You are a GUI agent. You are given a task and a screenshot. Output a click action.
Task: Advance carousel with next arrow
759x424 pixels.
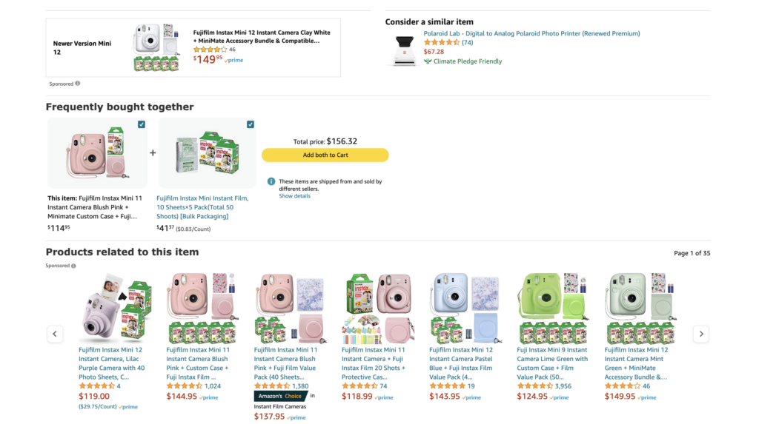[x=700, y=334]
